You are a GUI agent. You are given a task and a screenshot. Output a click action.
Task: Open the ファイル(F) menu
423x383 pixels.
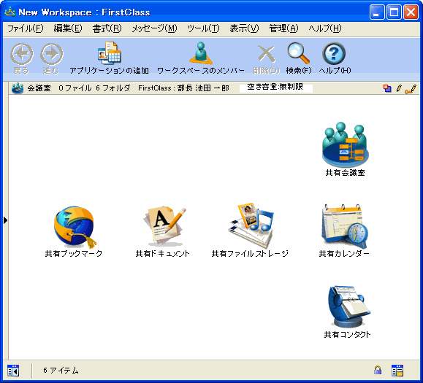coord(25,28)
